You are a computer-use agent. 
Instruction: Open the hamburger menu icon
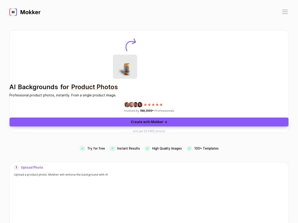tap(285, 12)
